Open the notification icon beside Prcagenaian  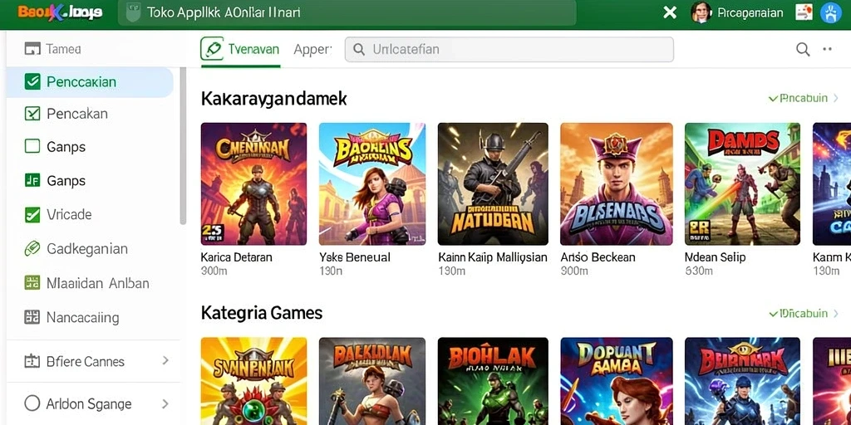tap(804, 12)
